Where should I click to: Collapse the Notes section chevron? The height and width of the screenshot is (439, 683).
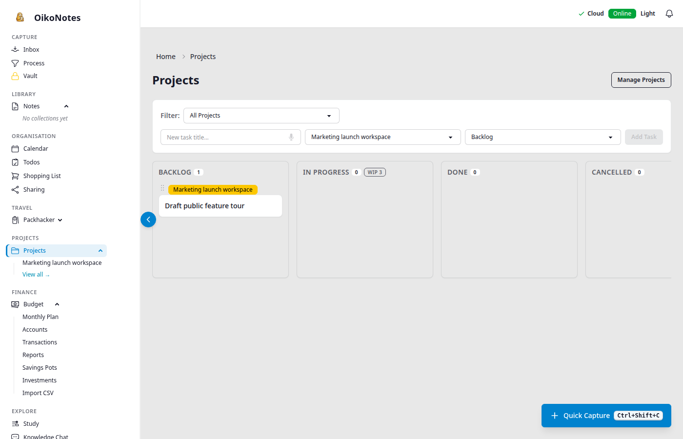point(66,106)
